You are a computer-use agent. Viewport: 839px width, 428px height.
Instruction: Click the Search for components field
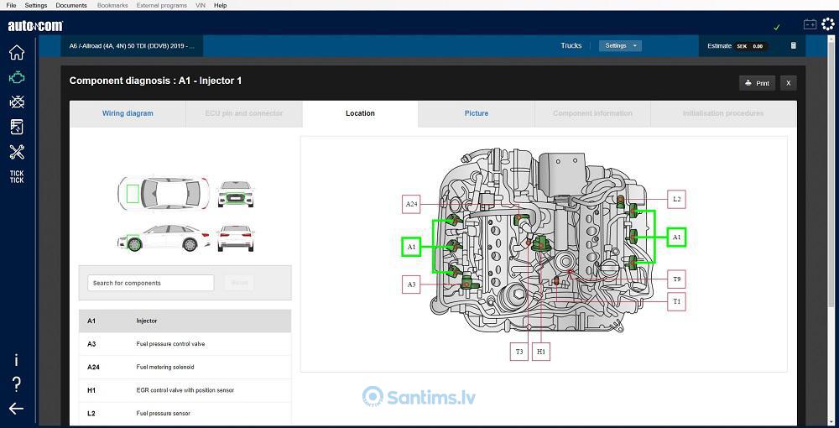[151, 283]
